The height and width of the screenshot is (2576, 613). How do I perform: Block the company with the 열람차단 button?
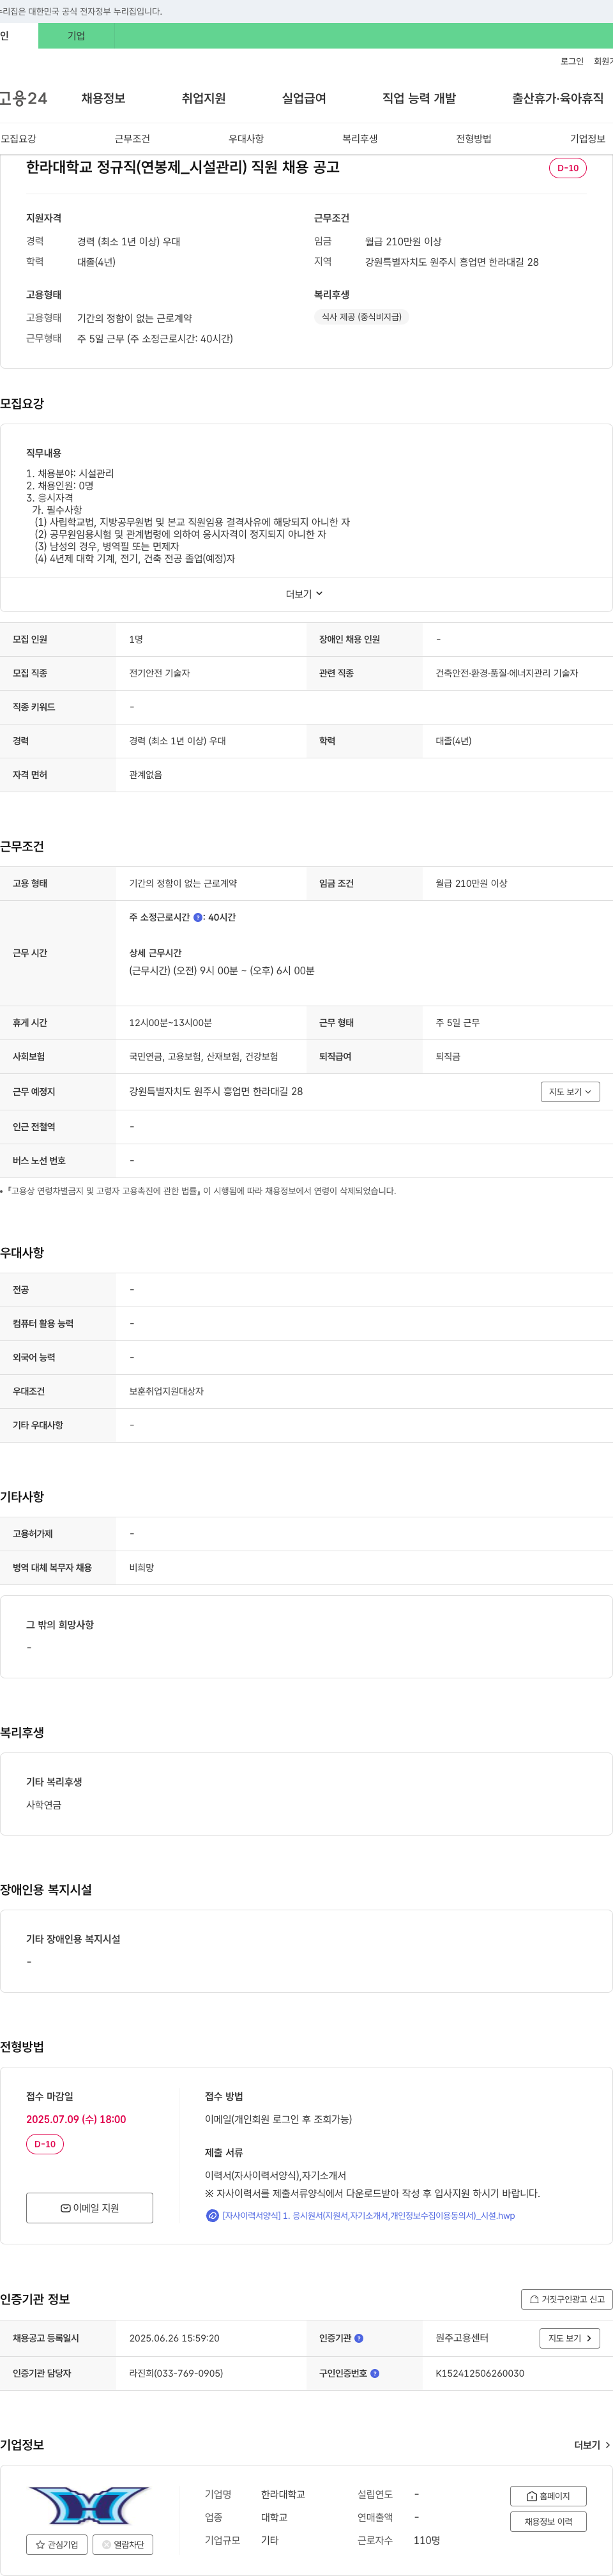click(x=123, y=2545)
